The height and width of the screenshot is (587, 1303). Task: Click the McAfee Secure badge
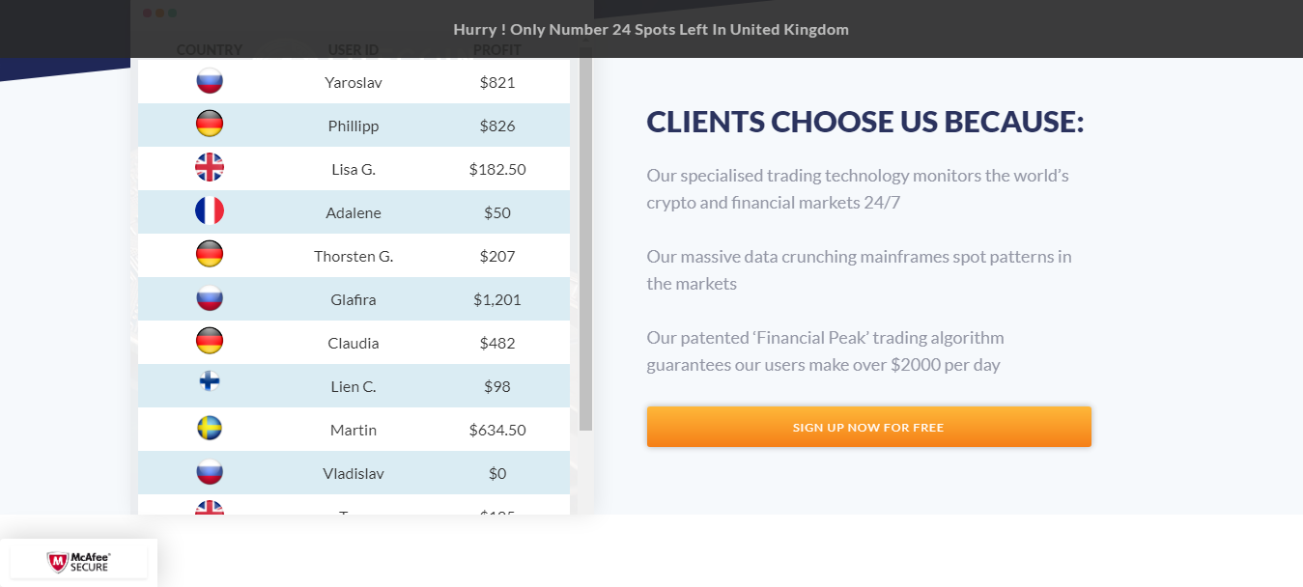(78, 562)
